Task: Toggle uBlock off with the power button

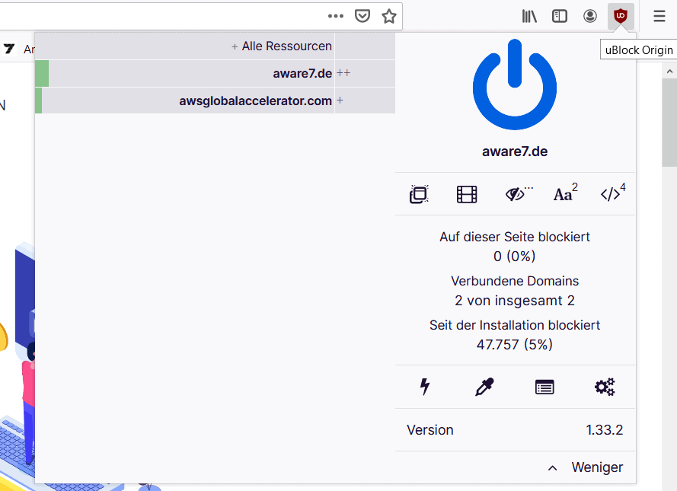Action: click(514, 84)
